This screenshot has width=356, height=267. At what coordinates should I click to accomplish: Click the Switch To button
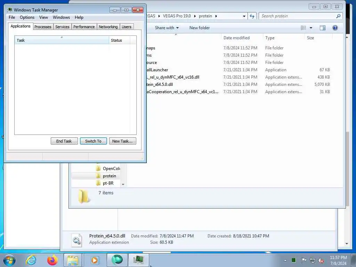point(93,141)
